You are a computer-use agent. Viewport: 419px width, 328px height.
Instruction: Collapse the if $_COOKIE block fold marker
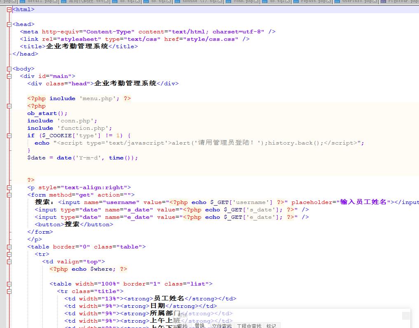coord(9,136)
